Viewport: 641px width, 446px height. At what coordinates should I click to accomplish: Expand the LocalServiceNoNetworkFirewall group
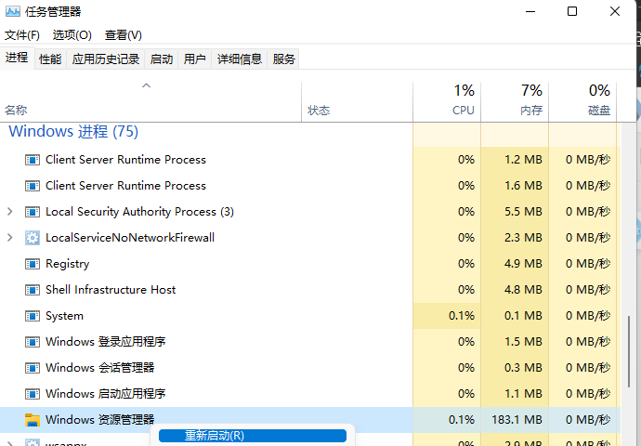point(10,238)
